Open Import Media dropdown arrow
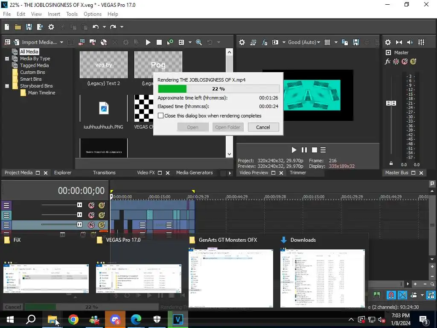This screenshot has height=328, width=437. pyautogui.click(x=61, y=42)
